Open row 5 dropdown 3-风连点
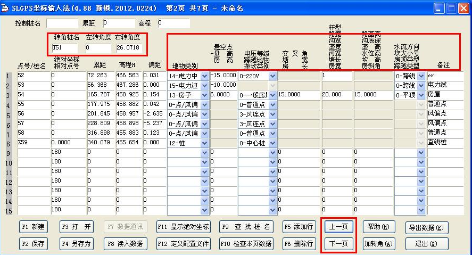Viewport: 472px width, 255px height. click(273, 114)
